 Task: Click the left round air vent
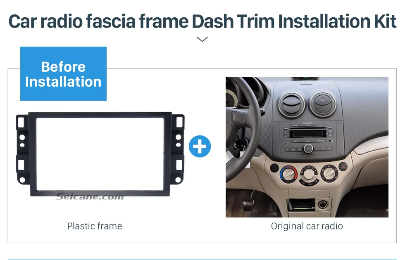292,104
